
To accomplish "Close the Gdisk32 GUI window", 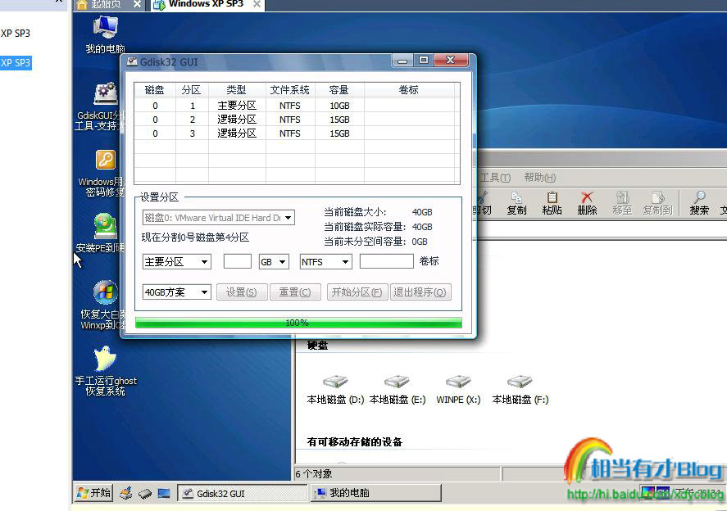I will click(x=451, y=61).
